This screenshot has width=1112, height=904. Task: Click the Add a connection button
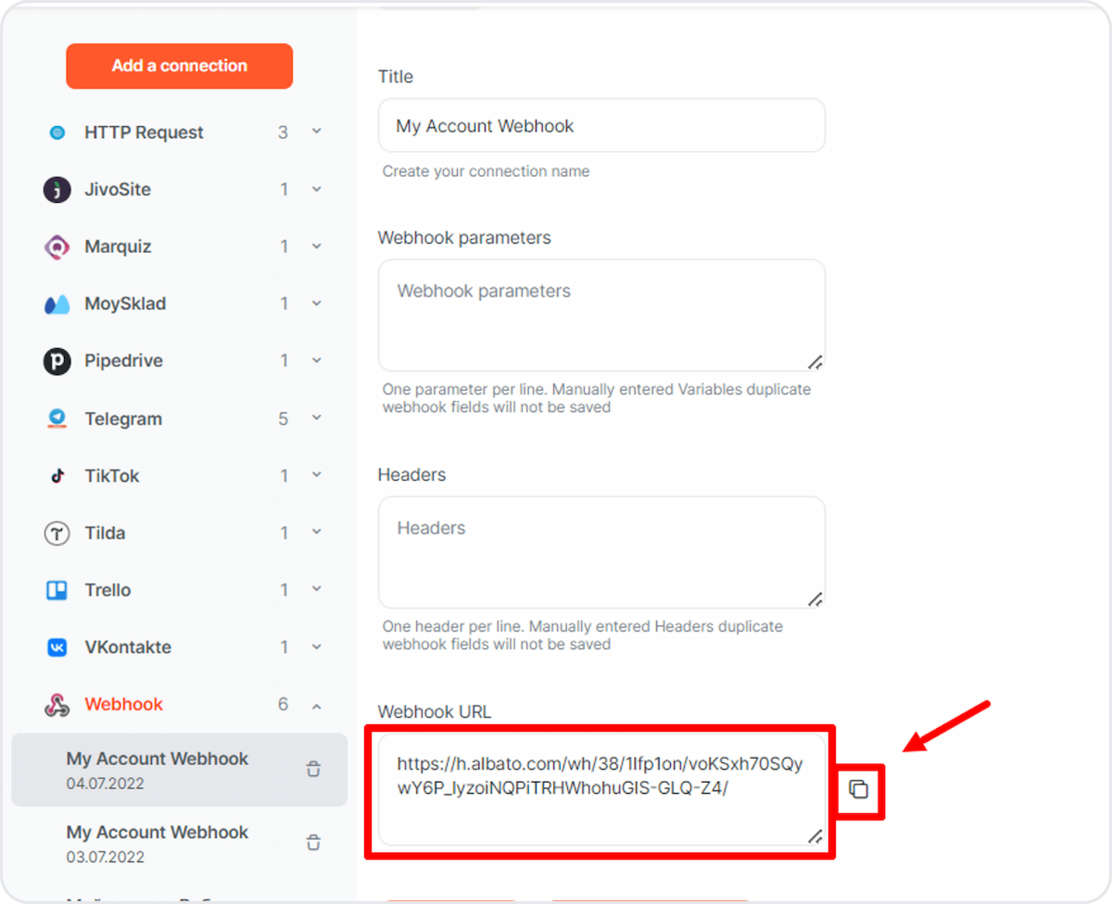click(180, 66)
